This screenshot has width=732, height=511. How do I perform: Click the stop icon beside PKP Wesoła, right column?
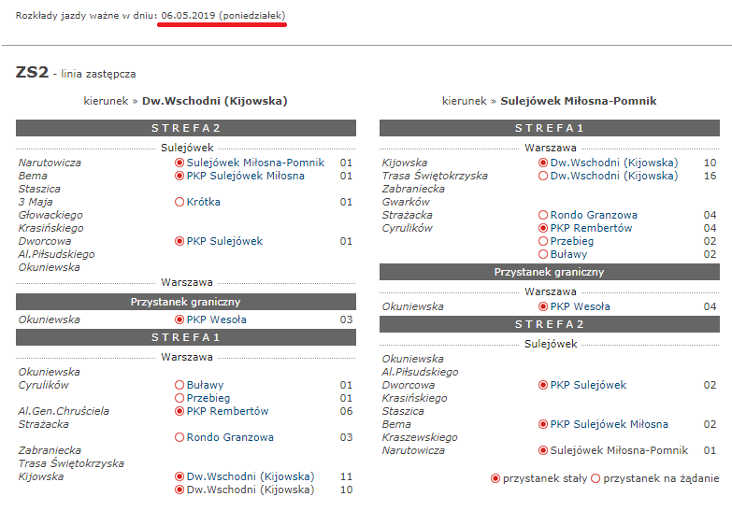(x=543, y=306)
